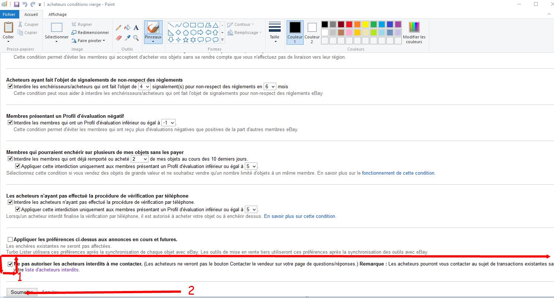Viewport: 554px width, 298px height.
Task: Toggle 'Appliquer cette interdiction' checkbox under plusieurs objets section
Action: (17, 166)
